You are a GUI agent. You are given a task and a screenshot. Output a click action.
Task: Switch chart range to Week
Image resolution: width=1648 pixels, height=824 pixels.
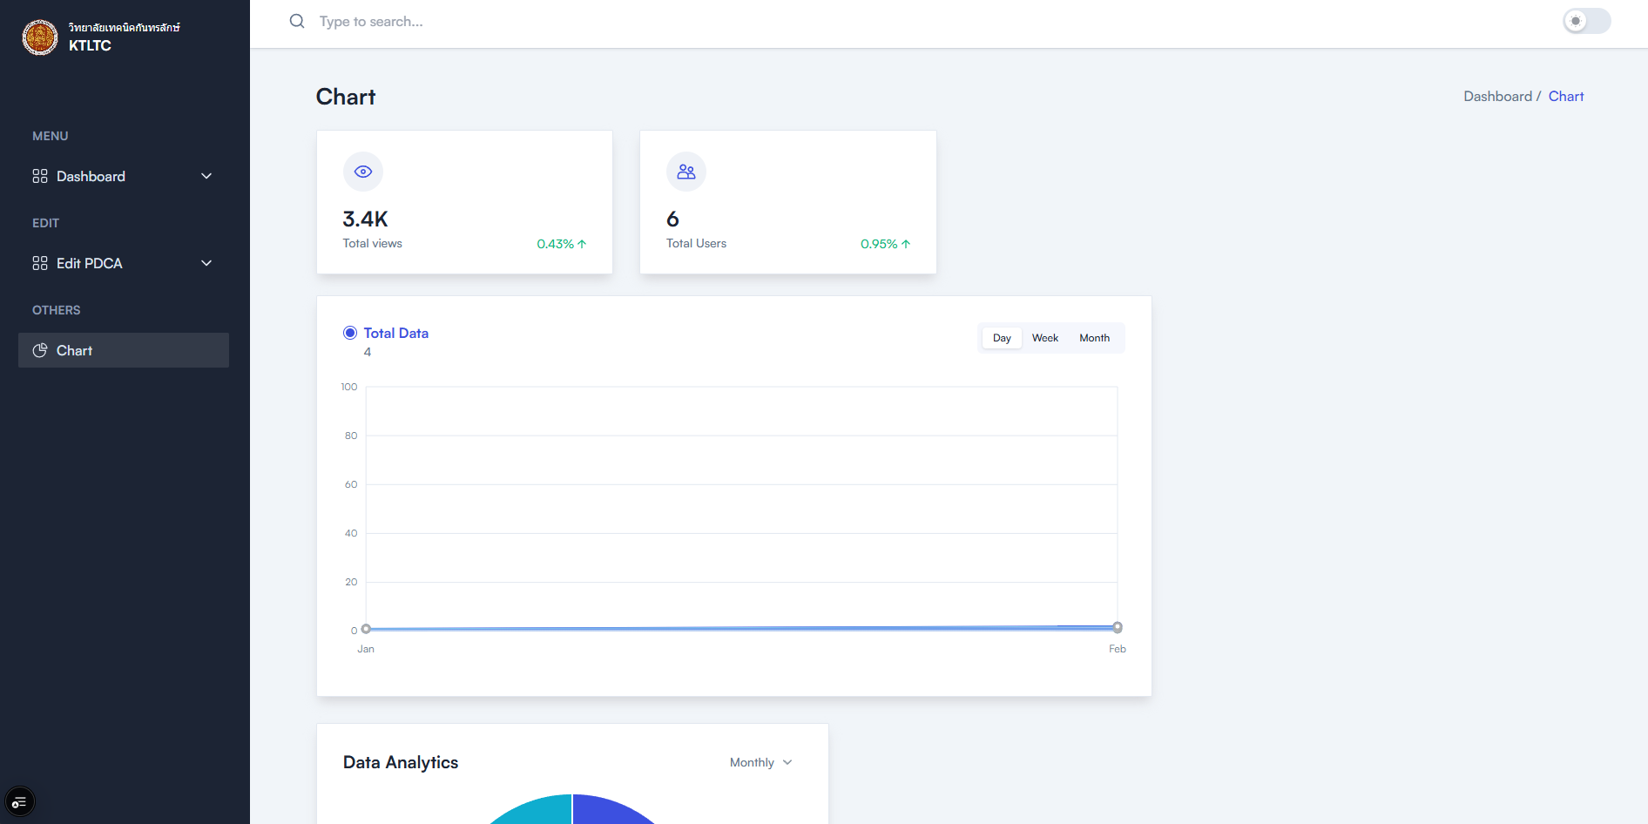pyautogui.click(x=1044, y=338)
